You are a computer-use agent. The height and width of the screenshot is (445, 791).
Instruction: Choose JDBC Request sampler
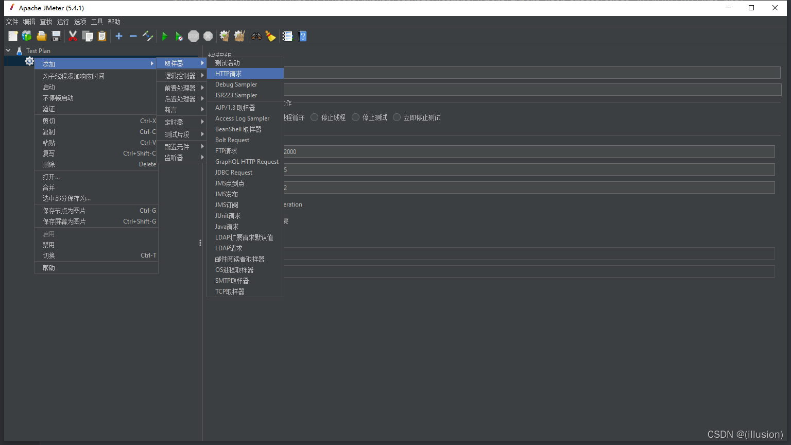coord(234,173)
